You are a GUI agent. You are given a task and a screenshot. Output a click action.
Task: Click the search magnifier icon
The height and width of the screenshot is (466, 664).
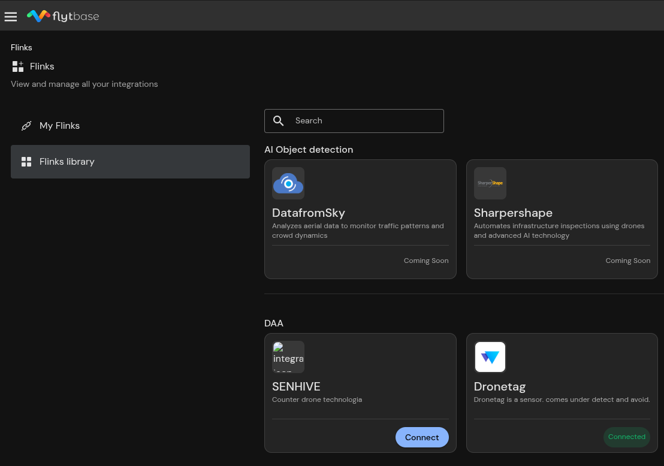tap(278, 120)
